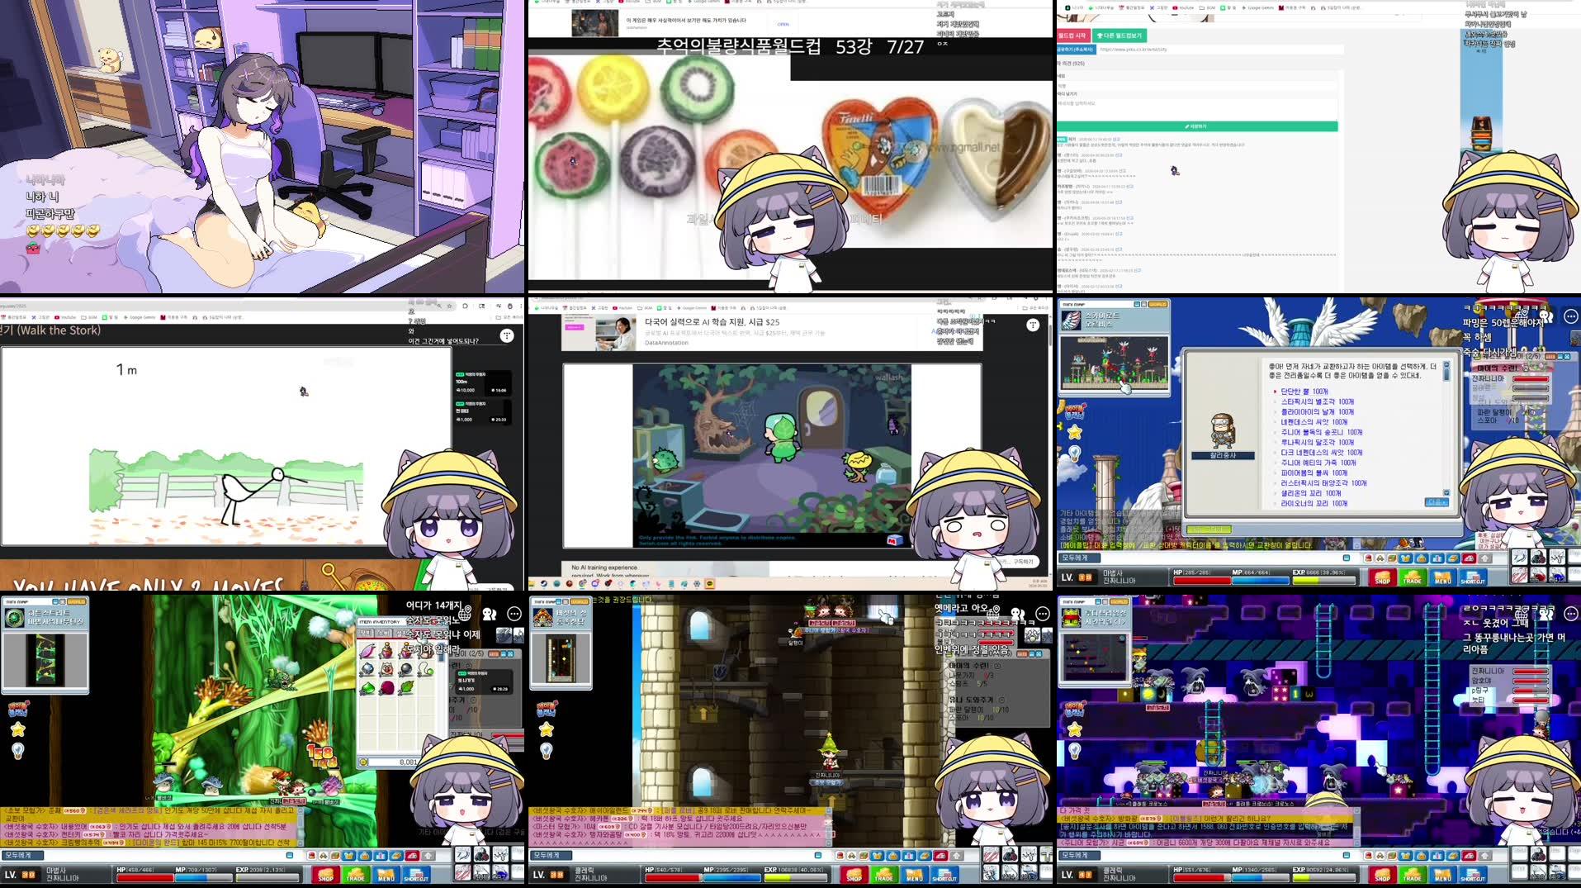Viewport: 1581px width, 888px height.
Task: Click the lightbulb icon in the castle tower panel
Action: (546, 751)
